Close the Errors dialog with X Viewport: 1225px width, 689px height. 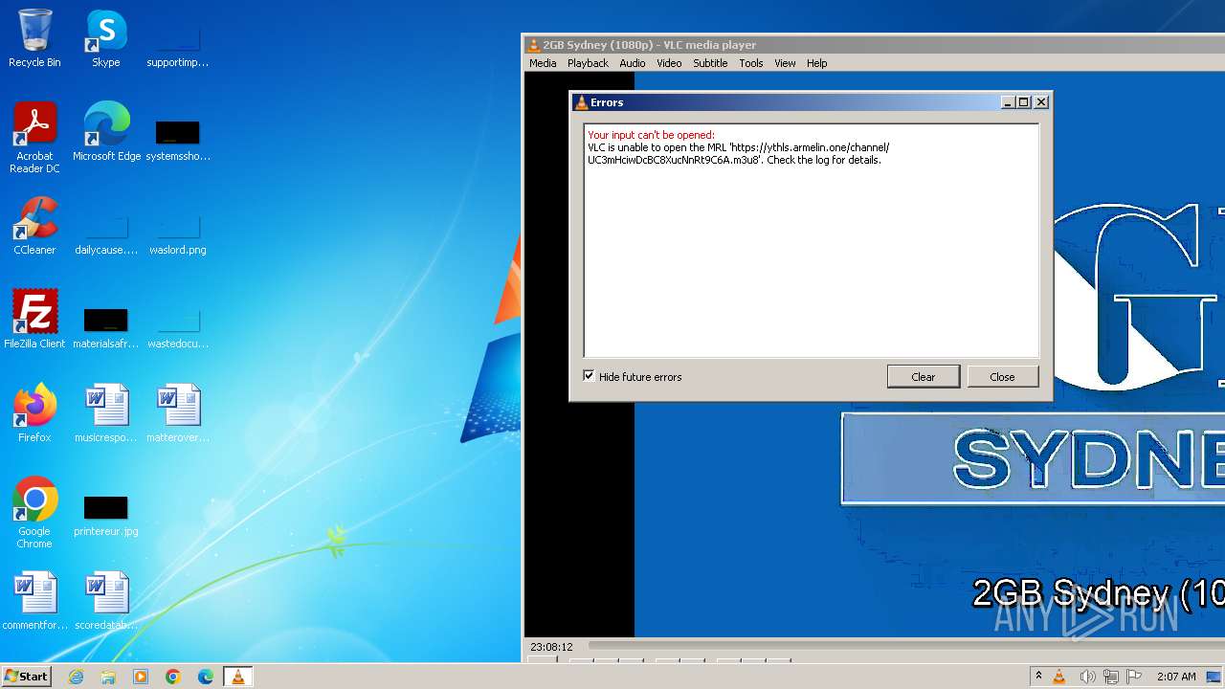(1041, 102)
